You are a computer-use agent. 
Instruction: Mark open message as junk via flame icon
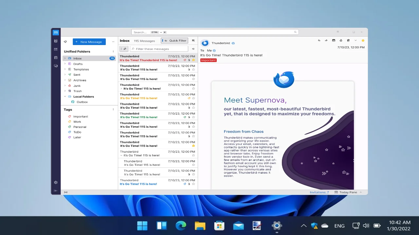coord(341,40)
